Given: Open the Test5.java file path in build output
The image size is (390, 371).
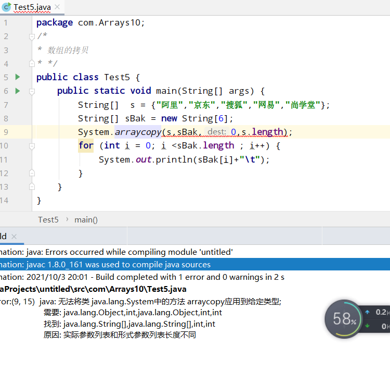Looking at the screenshot, I should 93,289.
